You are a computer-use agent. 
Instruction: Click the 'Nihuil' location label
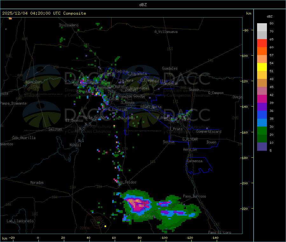[75, 145]
